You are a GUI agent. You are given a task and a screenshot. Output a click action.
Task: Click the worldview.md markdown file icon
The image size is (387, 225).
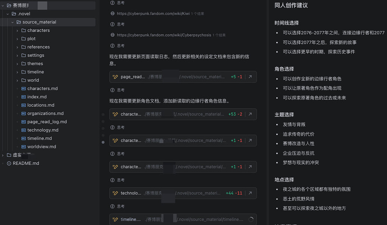coord(24,147)
